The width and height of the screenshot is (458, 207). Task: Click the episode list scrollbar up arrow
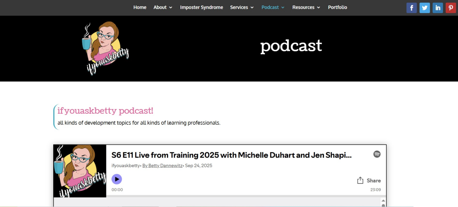383,201
